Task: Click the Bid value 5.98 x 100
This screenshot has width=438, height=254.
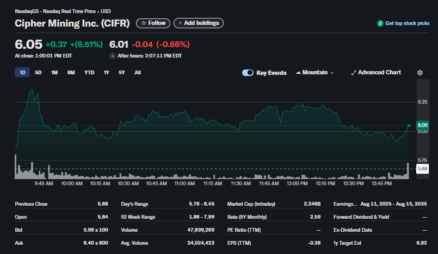Action: coord(96,230)
